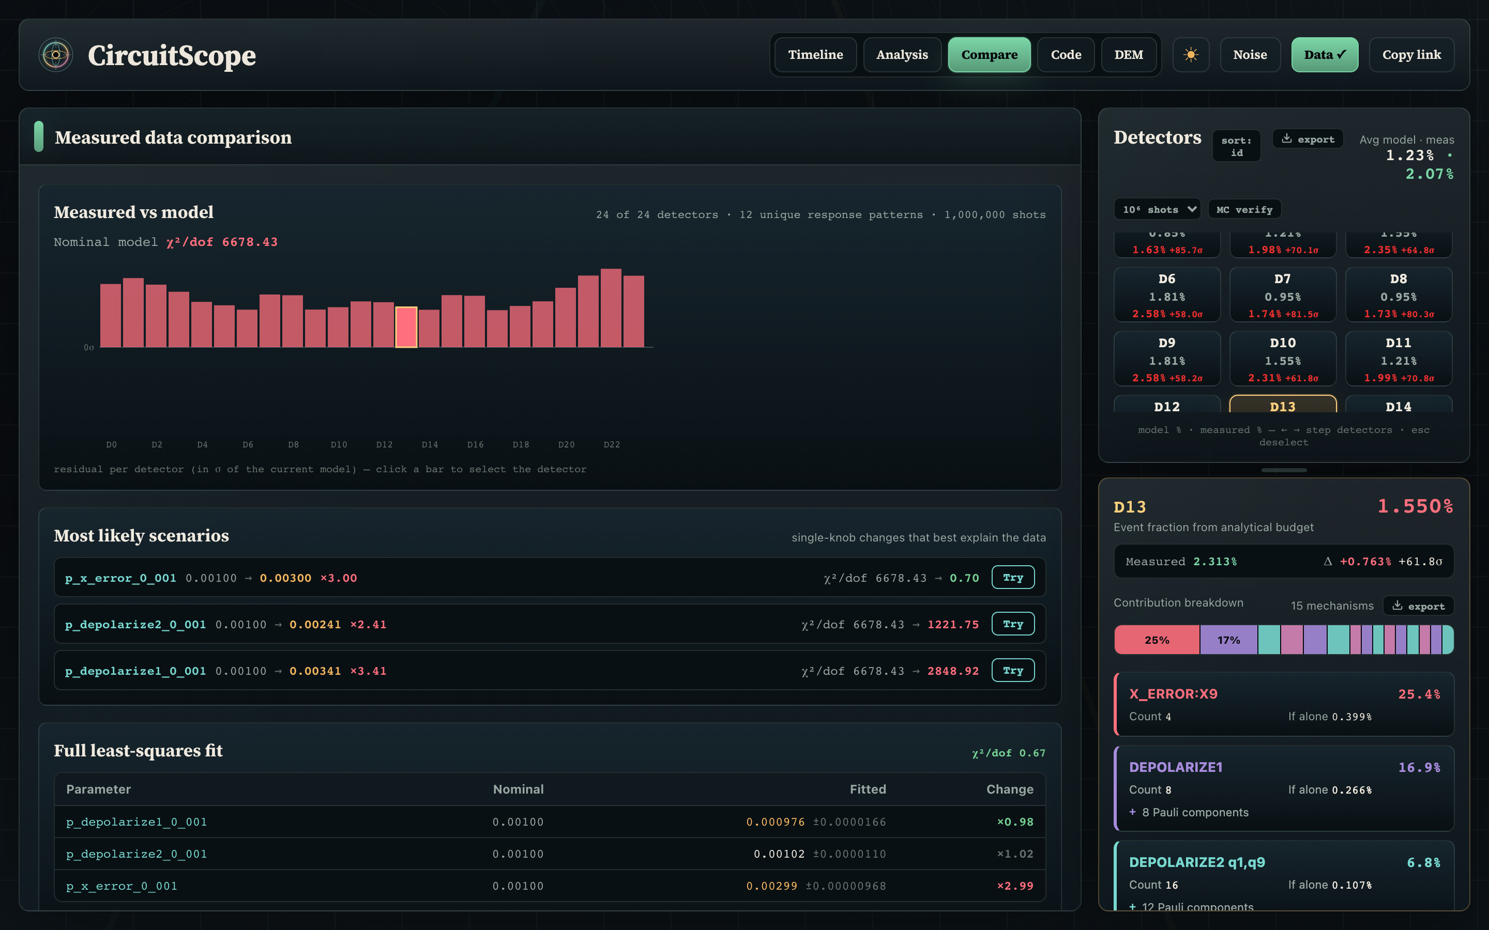Go to the DEM tab
This screenshot has height=930, width=1489.
1129,55
